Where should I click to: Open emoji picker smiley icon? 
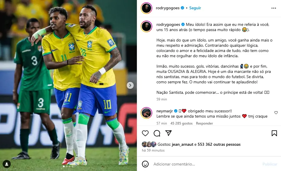[145, 164]
